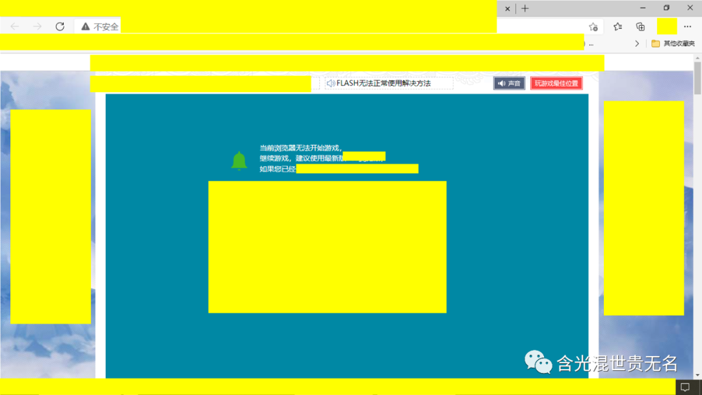702x395 pixels.
Task: Click the green bell notice icon
Action: (239, 160)
